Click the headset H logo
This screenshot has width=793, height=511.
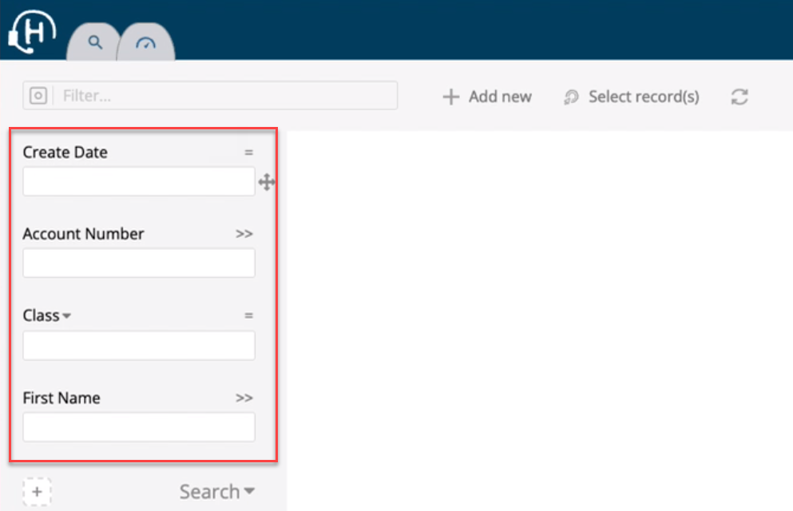[32, 31]
